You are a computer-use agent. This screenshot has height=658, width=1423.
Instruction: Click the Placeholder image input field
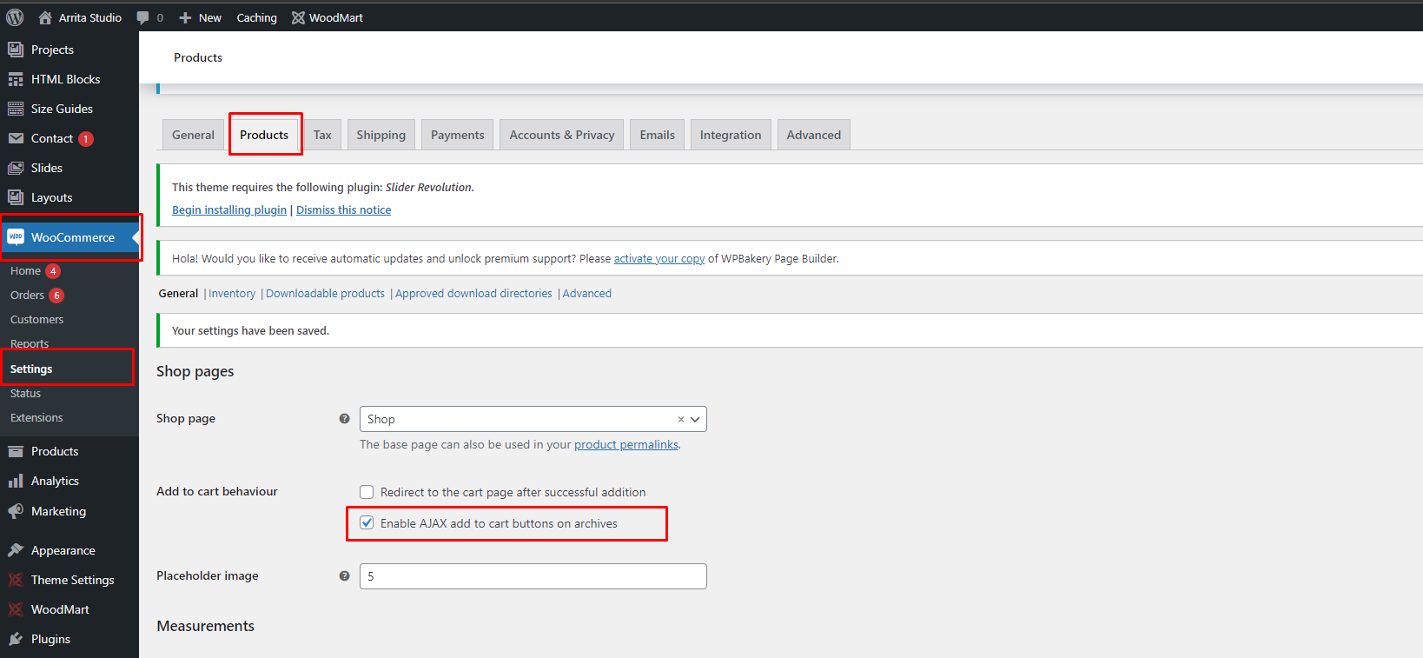coord(533,576)
